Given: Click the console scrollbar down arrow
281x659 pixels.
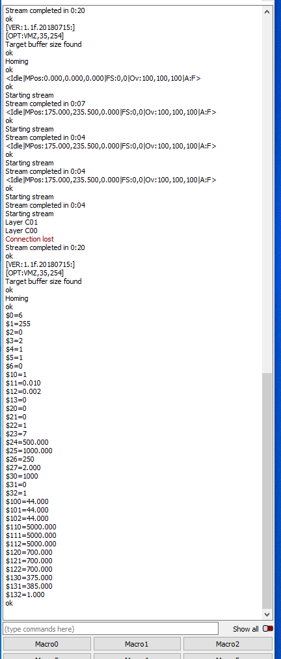Looking at the screenshot, I should [267, 615].
